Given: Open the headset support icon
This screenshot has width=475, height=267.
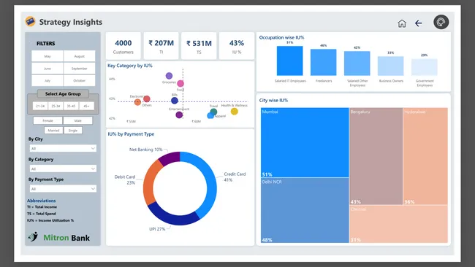Looking at the screenshot, I should pos(441,22).
